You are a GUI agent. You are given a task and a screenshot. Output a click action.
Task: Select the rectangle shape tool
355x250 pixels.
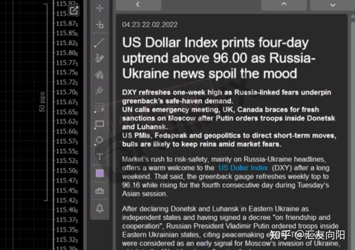click(x=99, y=124)
